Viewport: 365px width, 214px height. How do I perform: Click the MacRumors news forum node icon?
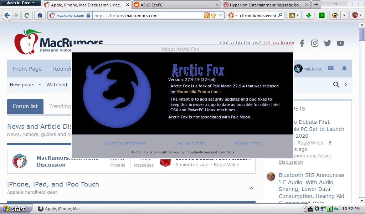(20, 161)
